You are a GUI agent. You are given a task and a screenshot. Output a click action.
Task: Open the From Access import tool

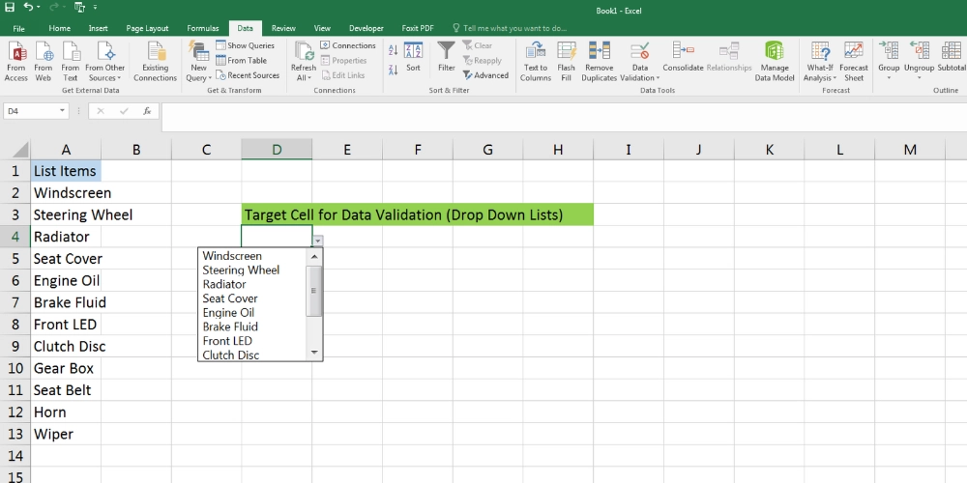tap(16, 62)
